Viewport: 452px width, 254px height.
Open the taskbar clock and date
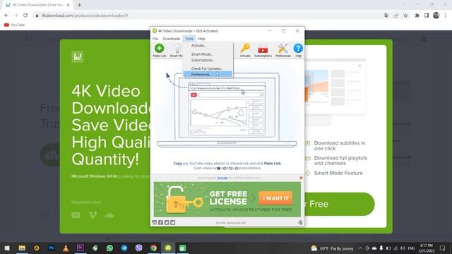tap(427, 248)
